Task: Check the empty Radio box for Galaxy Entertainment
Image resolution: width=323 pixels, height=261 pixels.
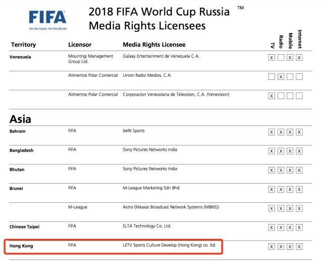Action: point(281,58)
